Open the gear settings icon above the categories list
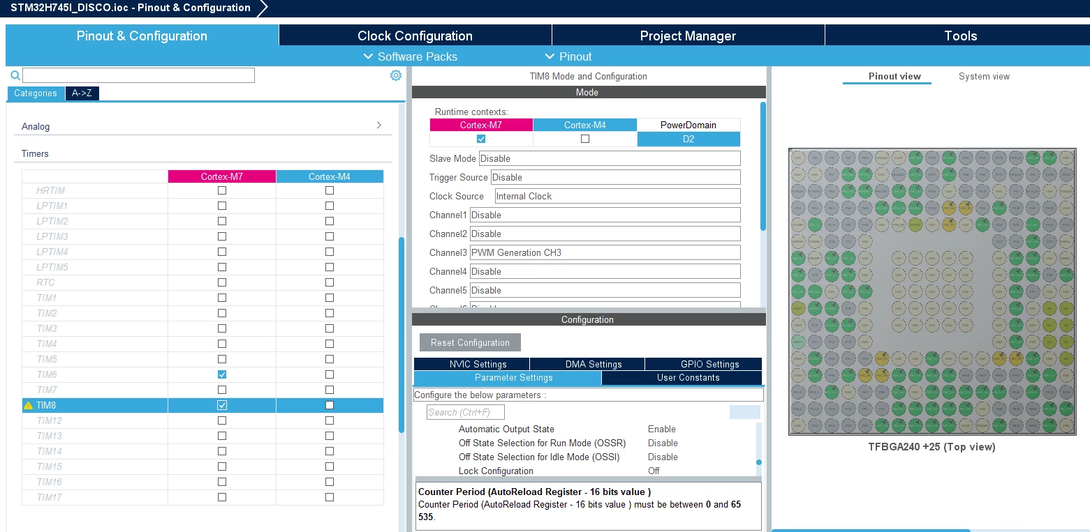The width and height of the screenshot is (1090, 532). (396, 75)
